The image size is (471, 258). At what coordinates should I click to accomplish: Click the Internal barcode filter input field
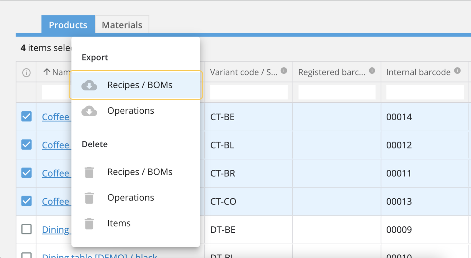click(425, 92)
